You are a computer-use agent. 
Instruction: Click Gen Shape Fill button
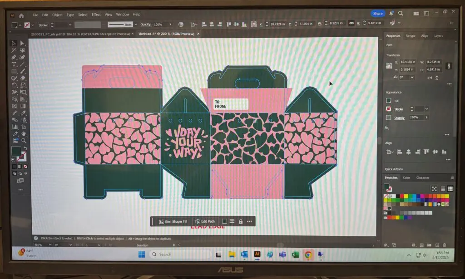point(173,221)
